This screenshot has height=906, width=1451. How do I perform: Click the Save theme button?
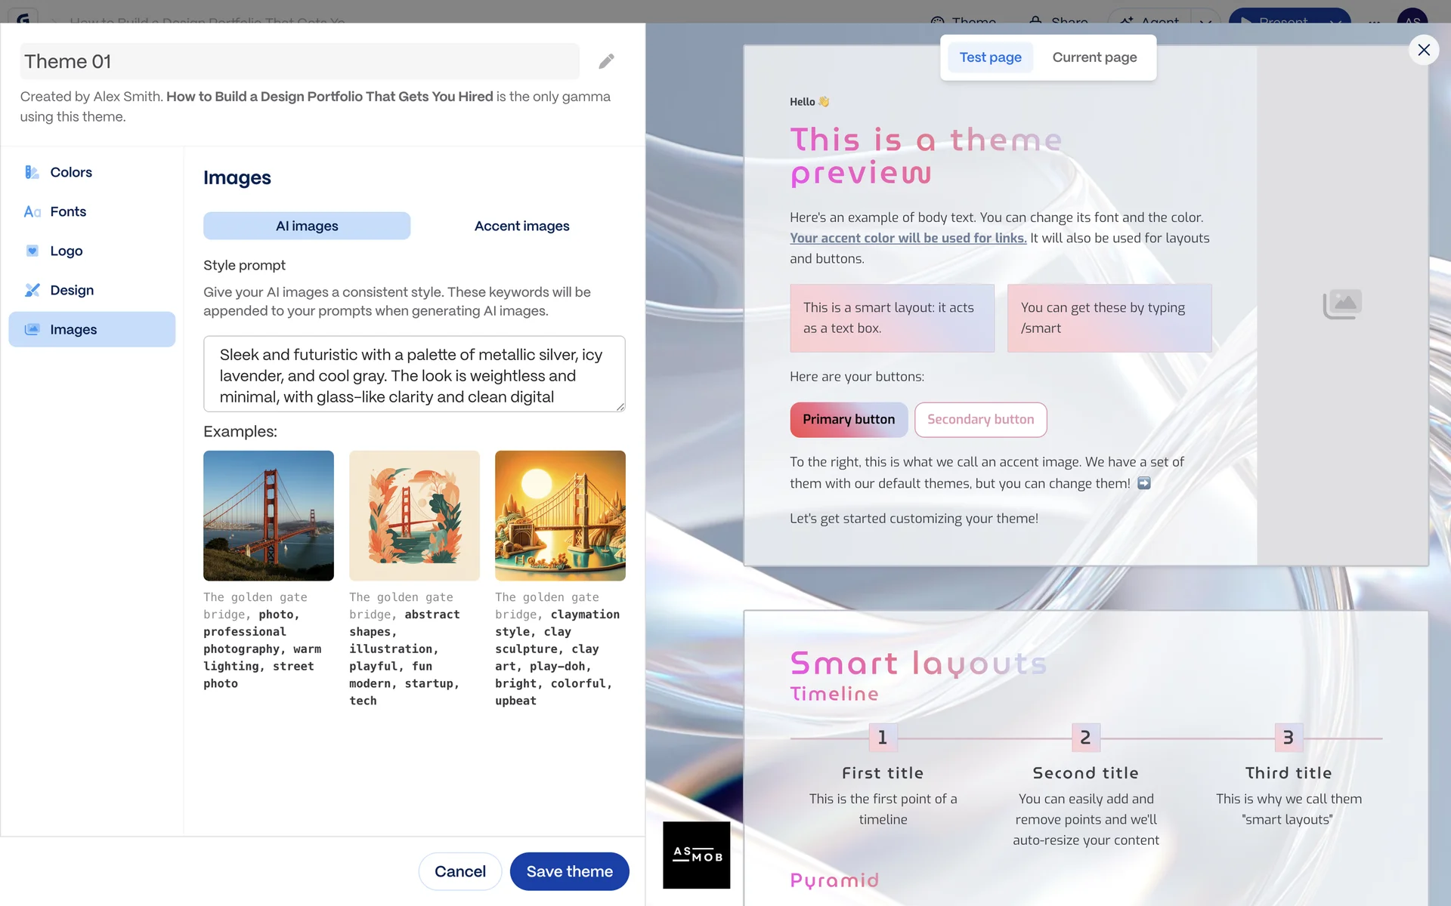(x=569, y=871)
